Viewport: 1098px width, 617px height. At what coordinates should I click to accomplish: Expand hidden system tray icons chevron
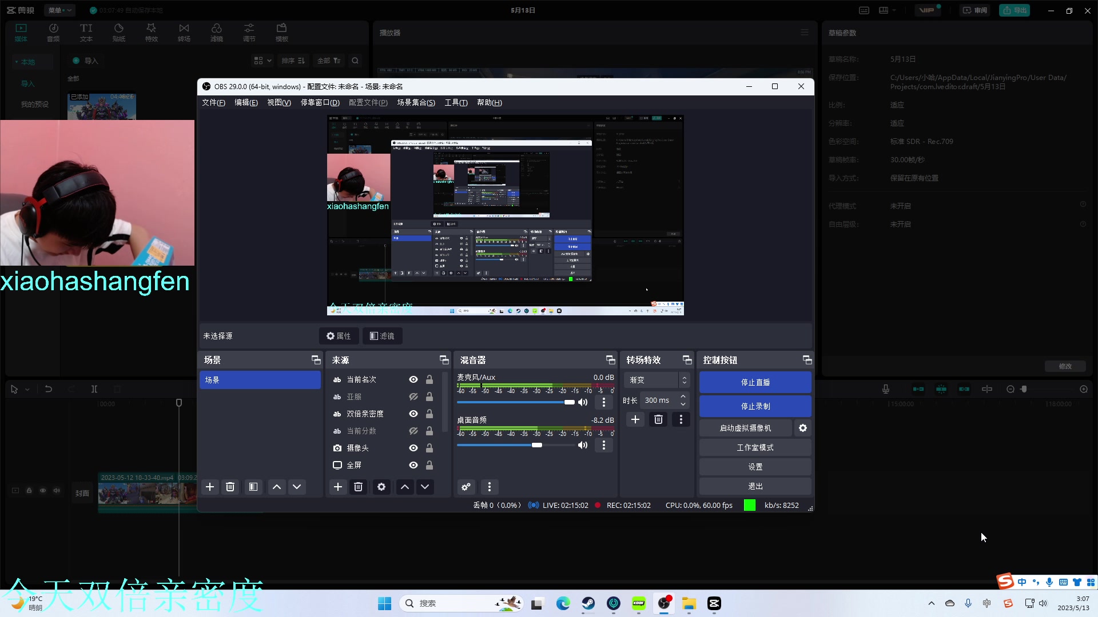pyautogui.click(x=932, y=603)
